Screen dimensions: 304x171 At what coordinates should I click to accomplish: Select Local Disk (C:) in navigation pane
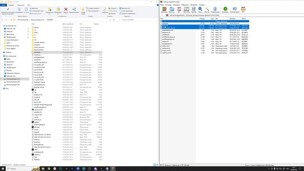(13, 79)
